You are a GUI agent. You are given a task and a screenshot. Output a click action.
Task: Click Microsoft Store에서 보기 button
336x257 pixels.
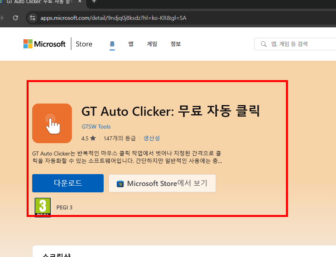click(x=162, y=183)
